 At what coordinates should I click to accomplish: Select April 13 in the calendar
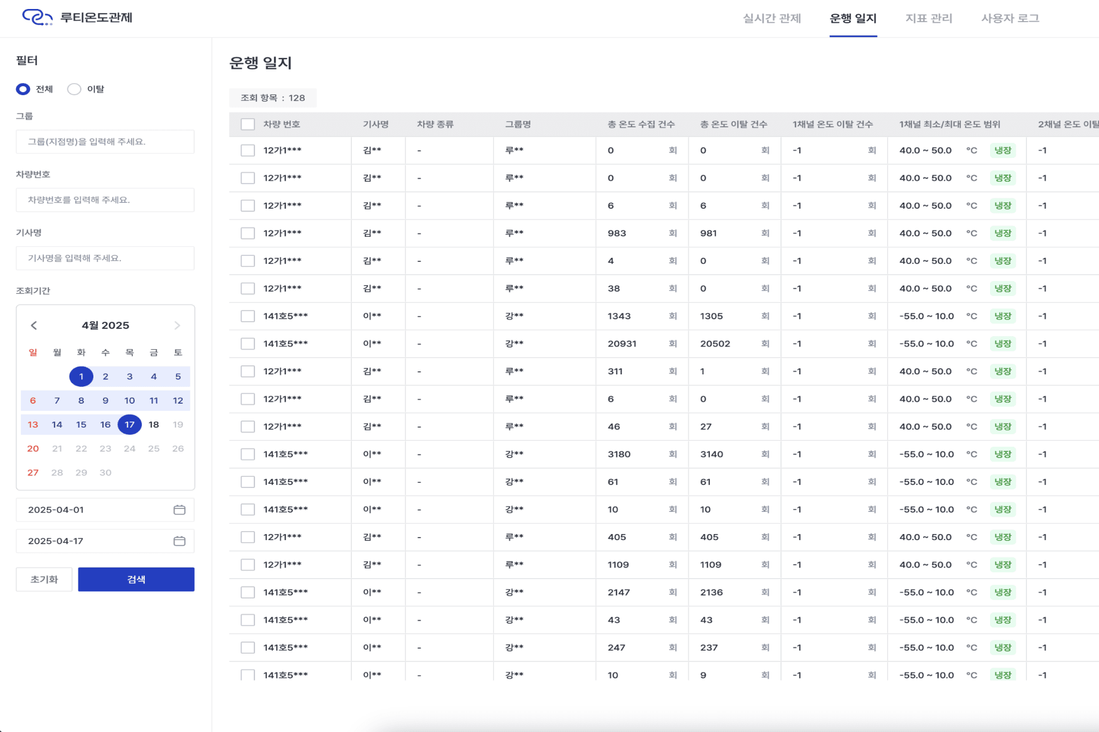(33, 425)
